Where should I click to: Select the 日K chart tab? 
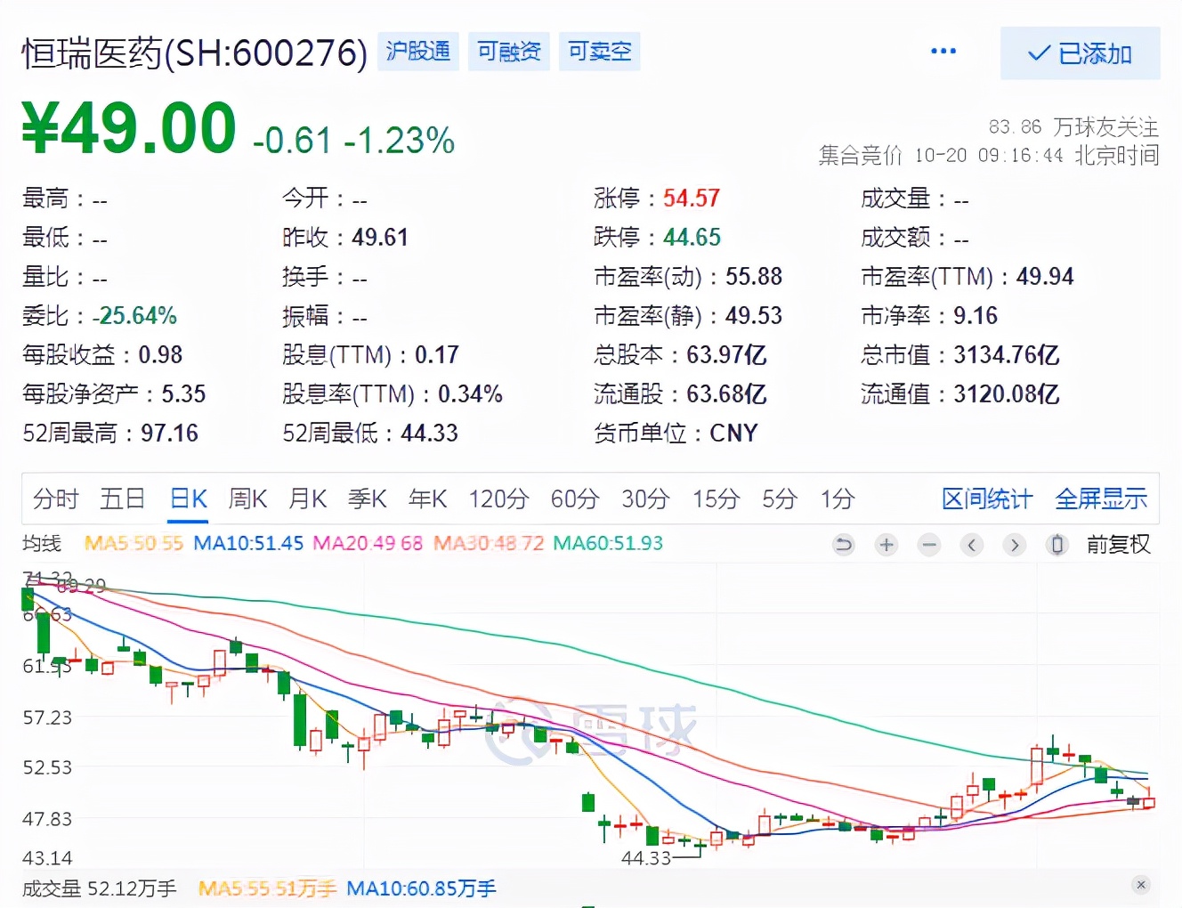pos(189,499)
